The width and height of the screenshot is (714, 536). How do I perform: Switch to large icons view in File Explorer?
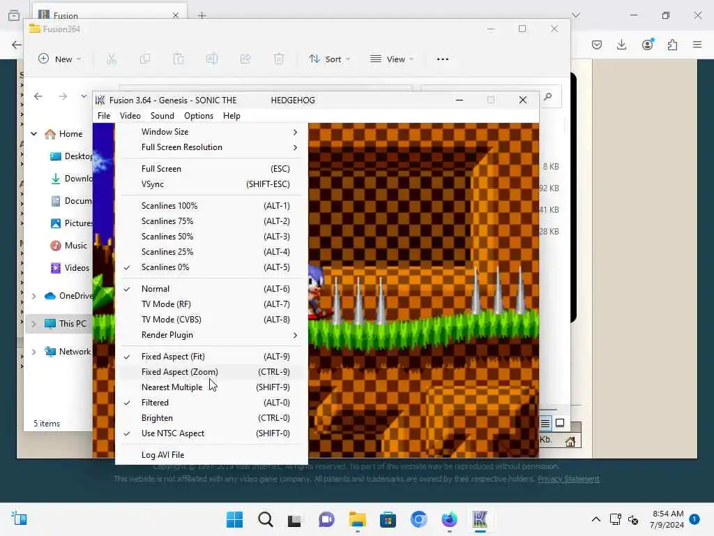560,424
